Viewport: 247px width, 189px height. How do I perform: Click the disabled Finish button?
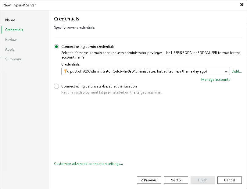pos(202,180)
